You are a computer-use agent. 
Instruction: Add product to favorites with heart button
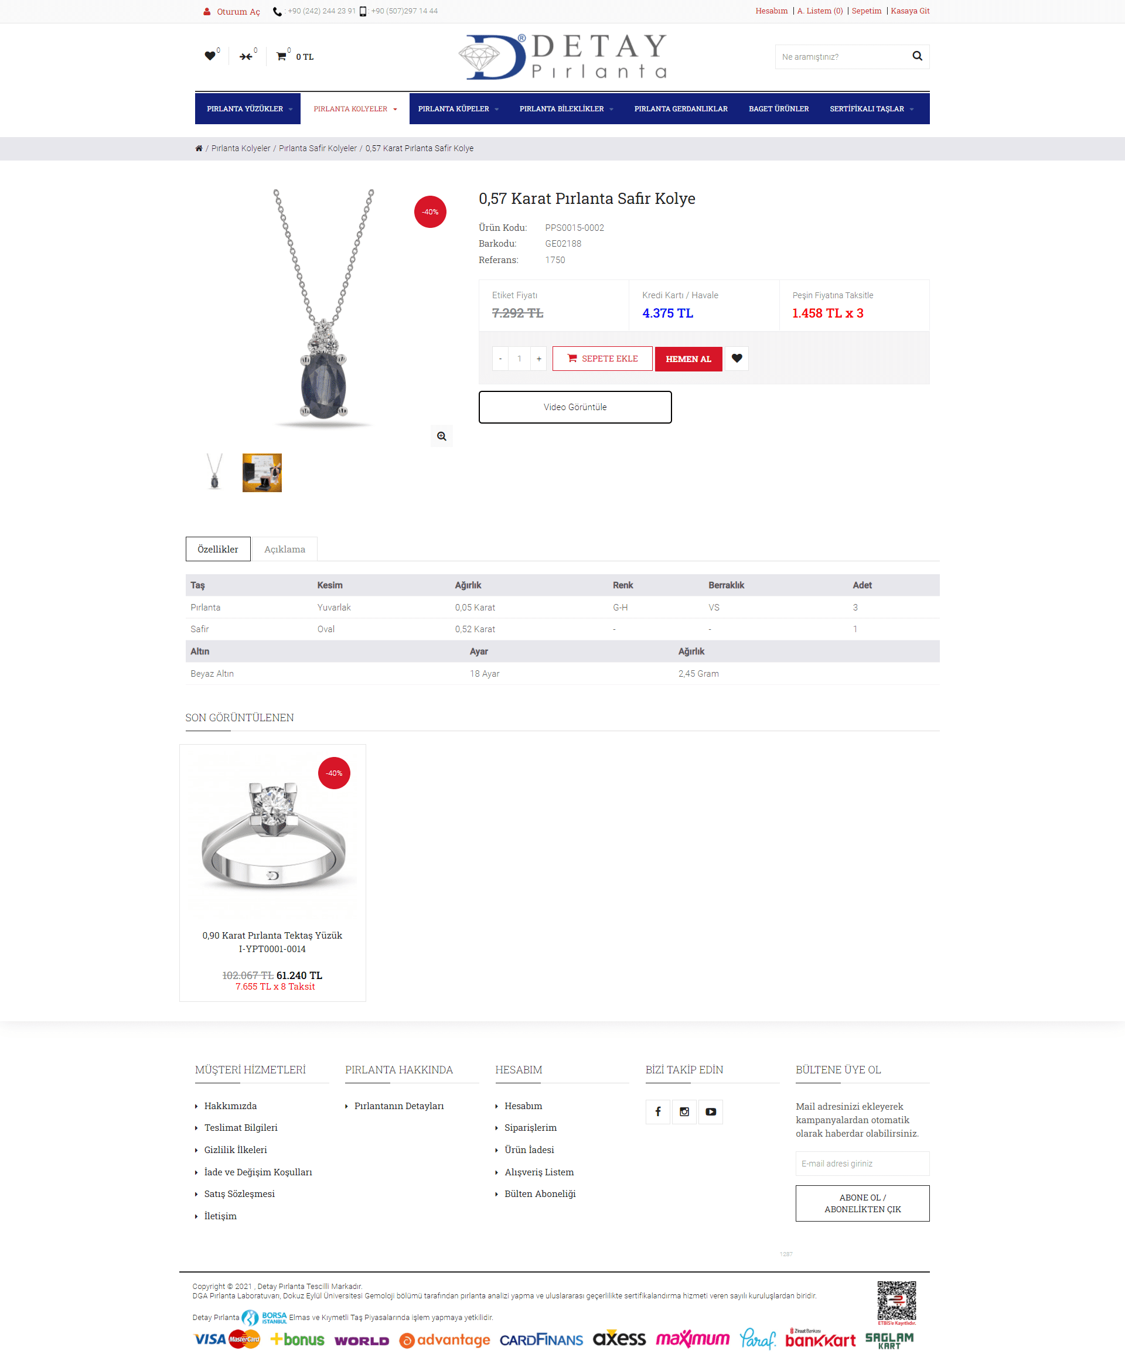(737, 359)
